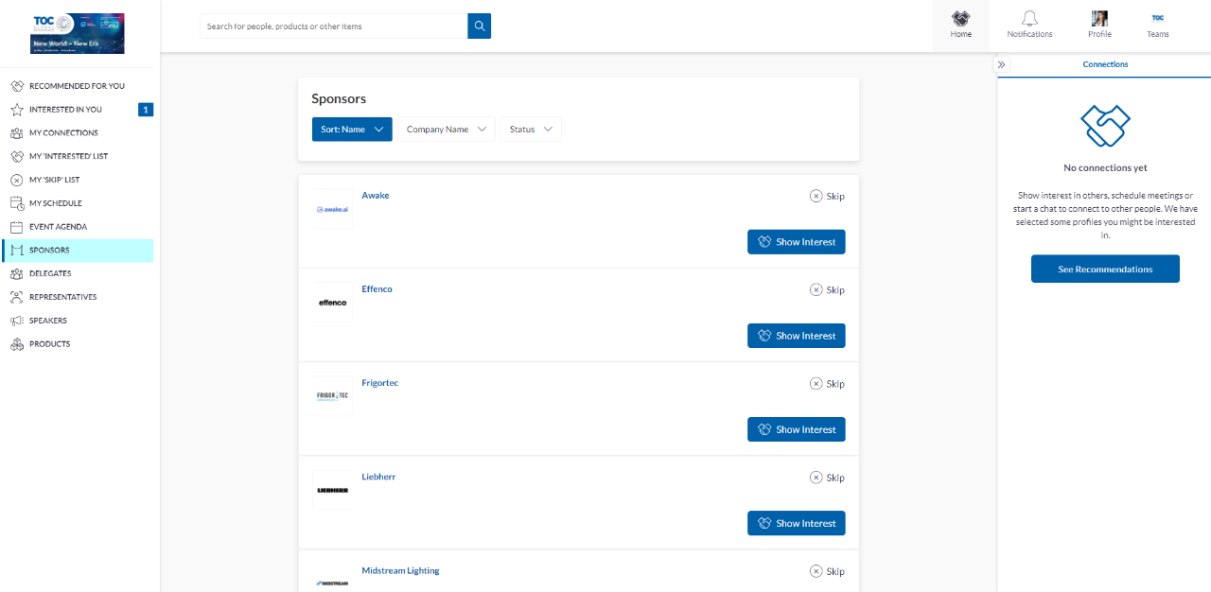This screenshot has height=592, width=1211.
Task: Click the Delegates people icon
Action: [17, 273]
